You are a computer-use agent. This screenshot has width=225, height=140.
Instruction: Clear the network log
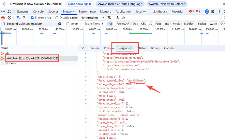click(x=9, y=18)
